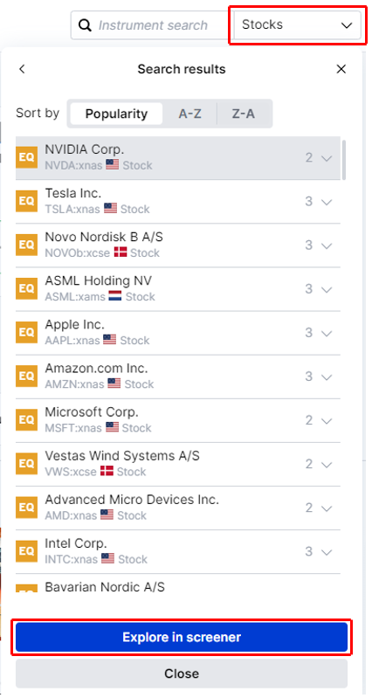Expand the Amazon.com Inc. listings chevron
This screenshot has width=372, height=698.
coord(327,377)
